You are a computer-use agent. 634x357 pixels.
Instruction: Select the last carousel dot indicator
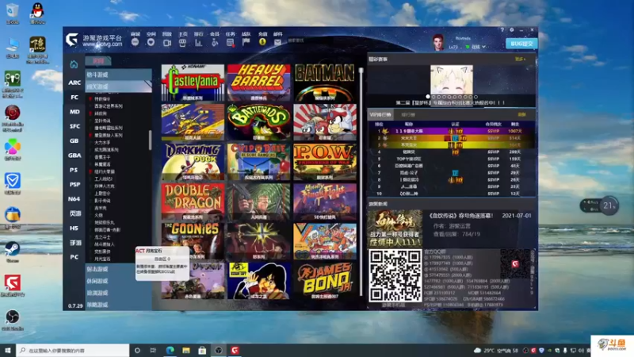[475, 97]
